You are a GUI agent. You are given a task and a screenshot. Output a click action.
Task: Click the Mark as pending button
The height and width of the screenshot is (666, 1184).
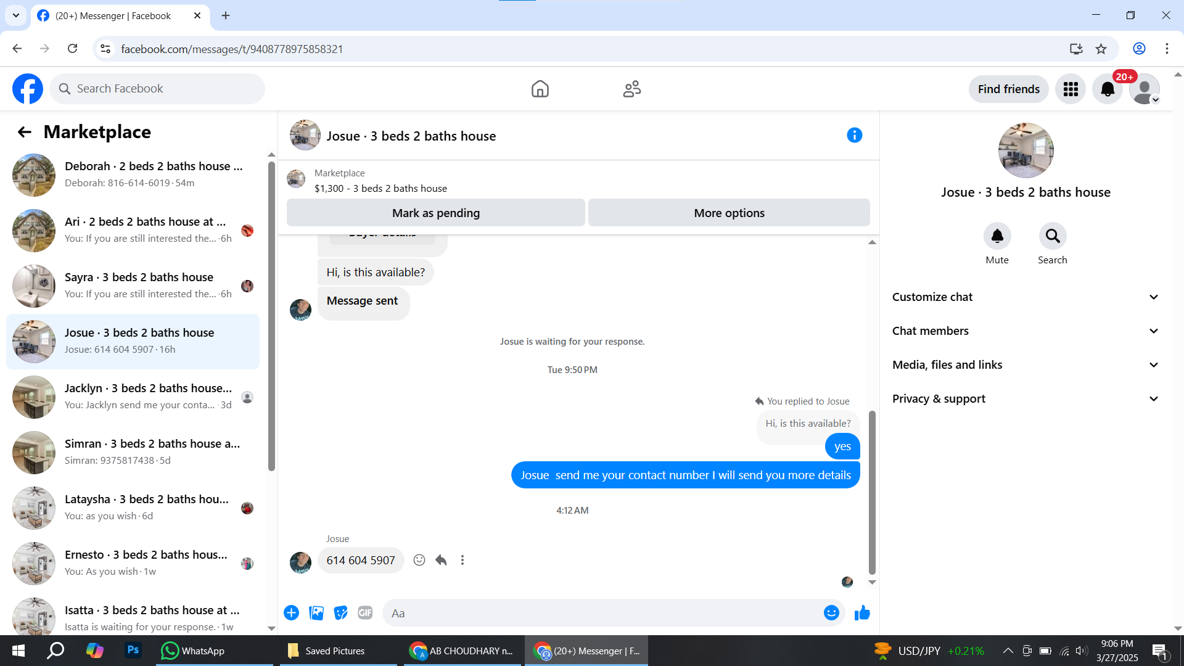(436, 213)
